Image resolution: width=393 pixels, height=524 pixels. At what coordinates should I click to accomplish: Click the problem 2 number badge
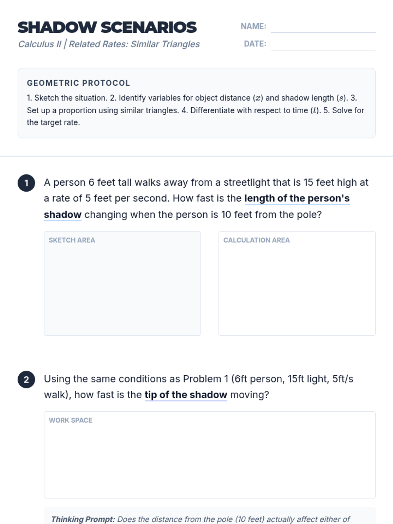26,380
